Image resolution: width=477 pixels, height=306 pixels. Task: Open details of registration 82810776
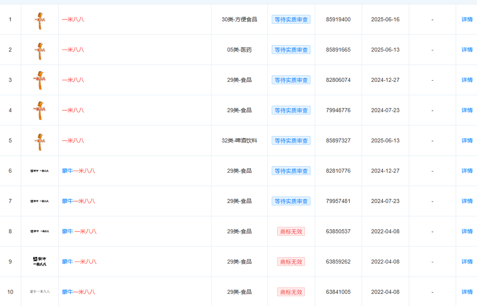coord(467,171)
